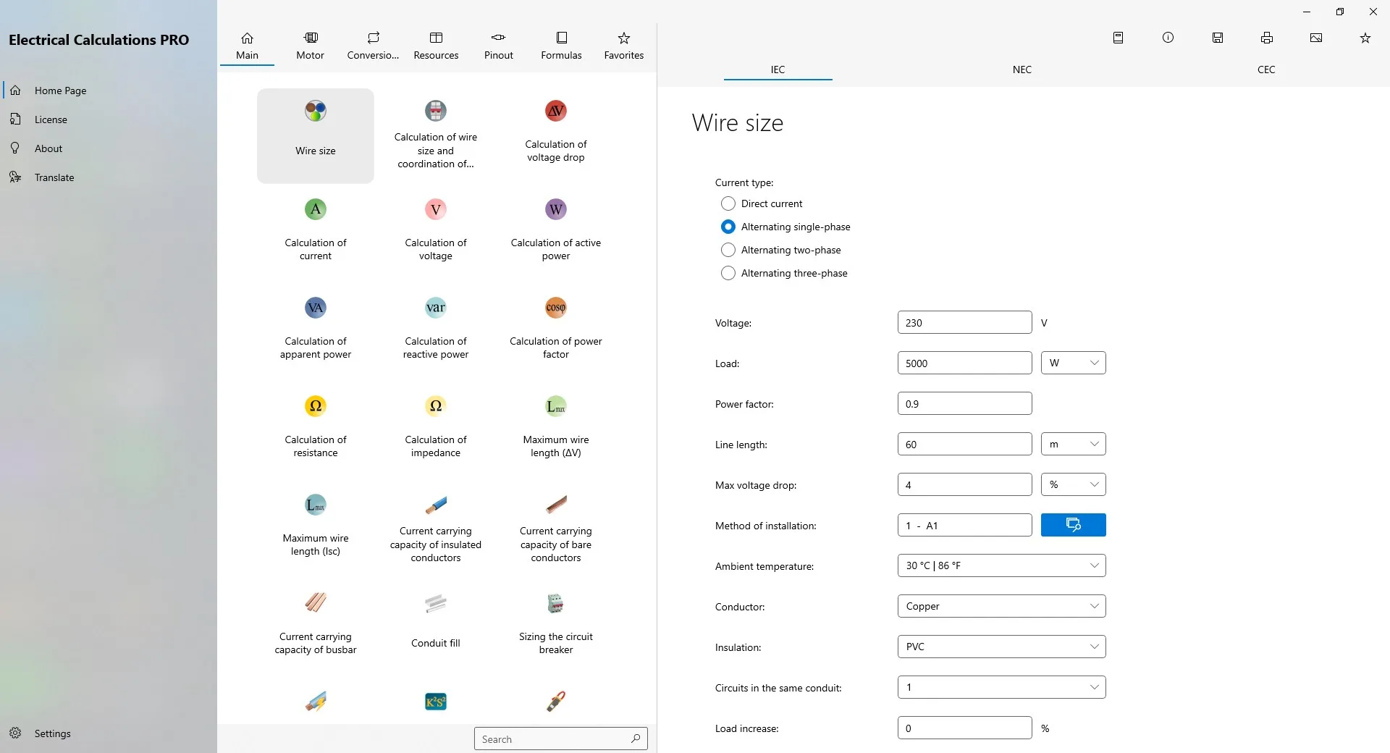Click the Voltage input field
The height and width of the screenshot is (753, 1390).
(965, 322)
